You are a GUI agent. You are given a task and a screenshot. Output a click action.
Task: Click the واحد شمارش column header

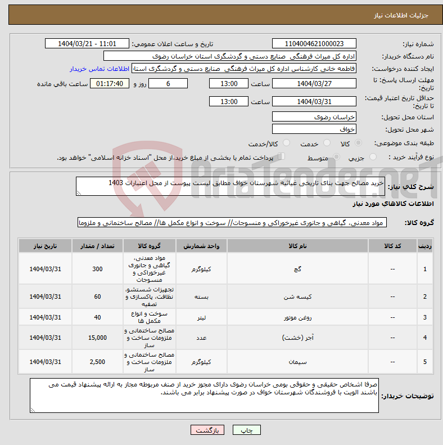click(x=201, y=246)
